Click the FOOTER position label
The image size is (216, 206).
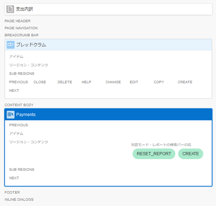click(x=12, y=192)
